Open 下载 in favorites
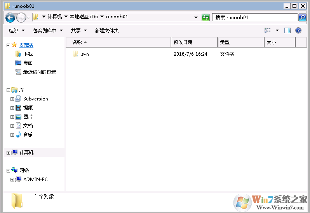The height and width of the screenshot is (213, 310). tap(28, 54)
